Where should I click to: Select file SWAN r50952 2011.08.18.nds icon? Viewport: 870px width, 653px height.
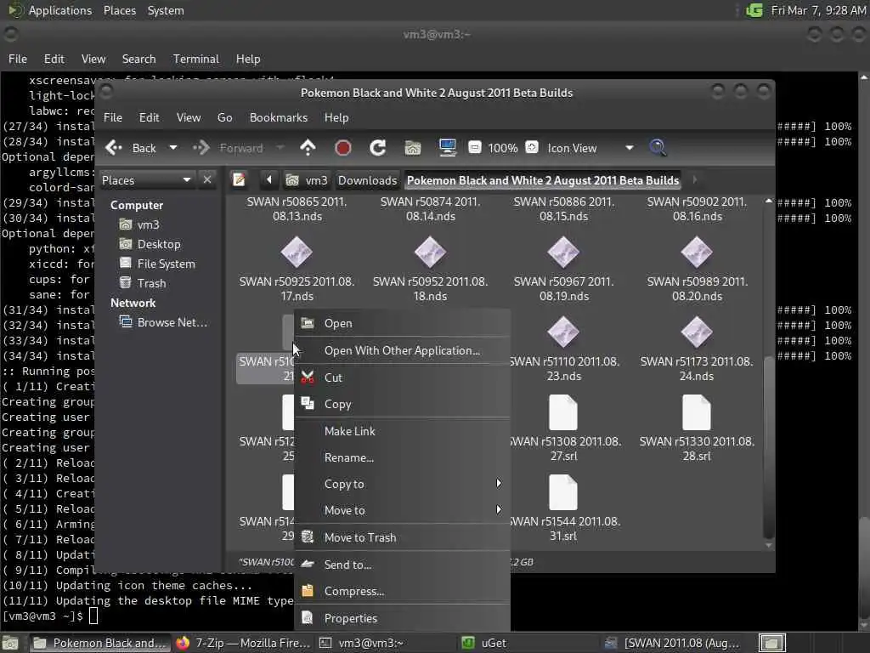[430, 253]
